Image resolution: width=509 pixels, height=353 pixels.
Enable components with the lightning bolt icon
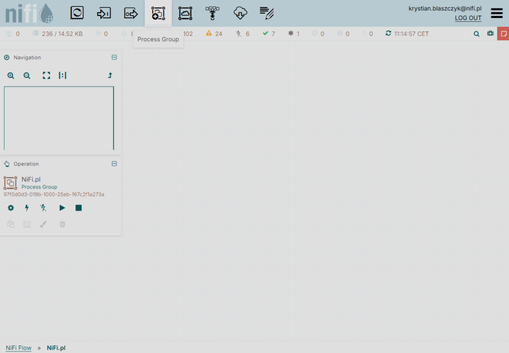(27, 208)
